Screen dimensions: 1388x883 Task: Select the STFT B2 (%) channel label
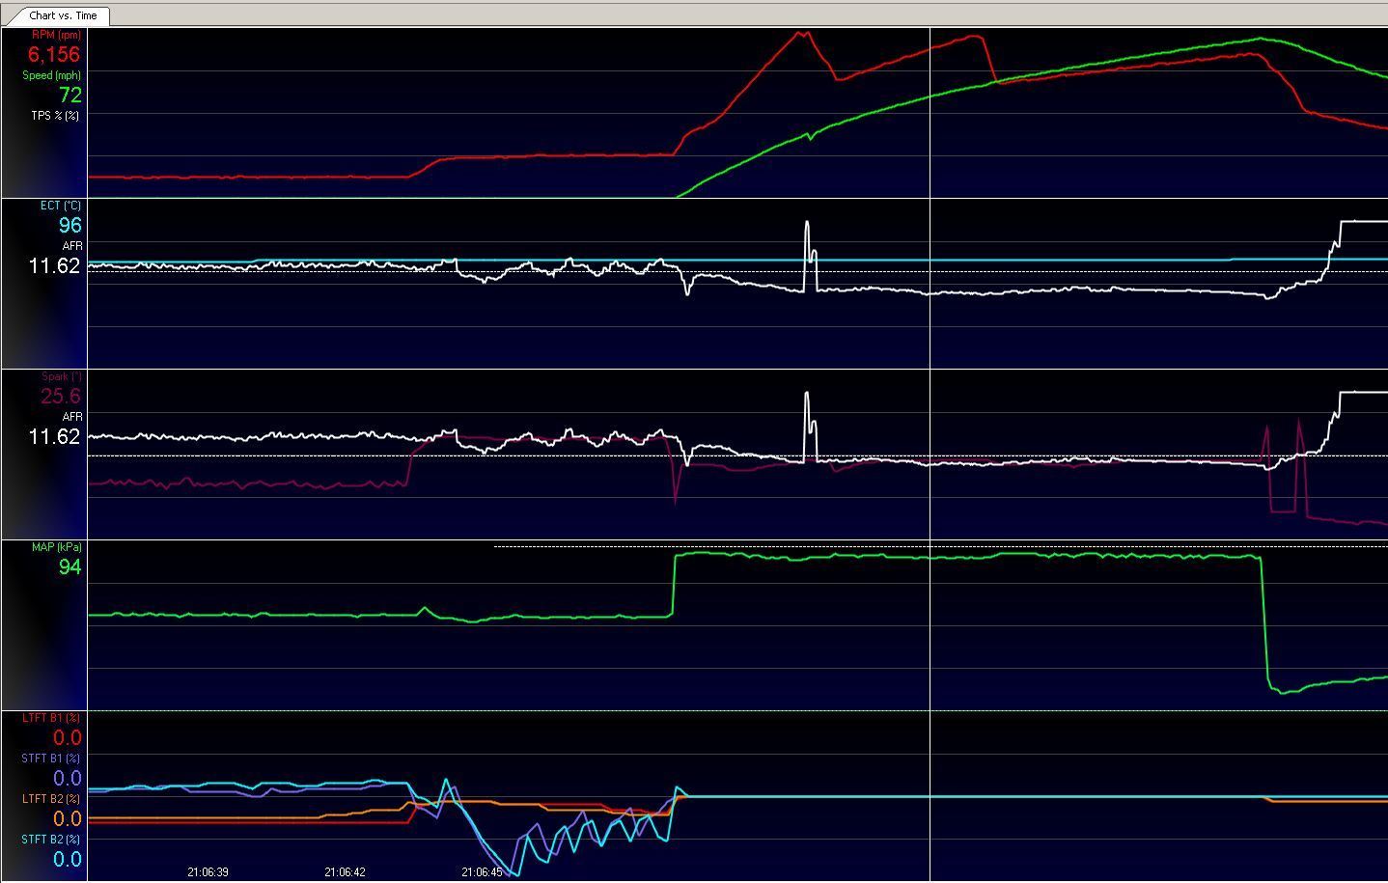pos(51,840)
